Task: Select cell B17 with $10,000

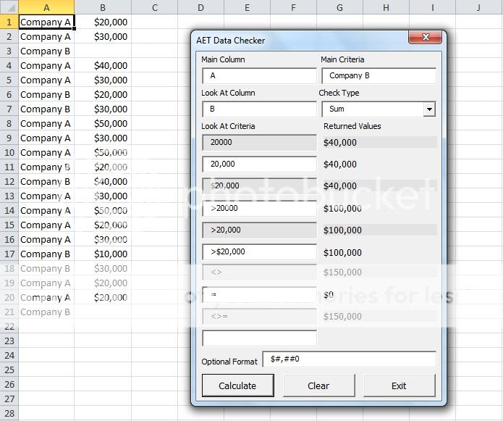Action: coord(103,254)
